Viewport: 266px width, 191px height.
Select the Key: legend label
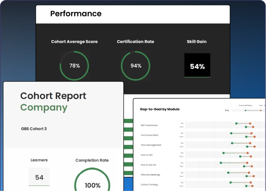[x=227, y=110]
